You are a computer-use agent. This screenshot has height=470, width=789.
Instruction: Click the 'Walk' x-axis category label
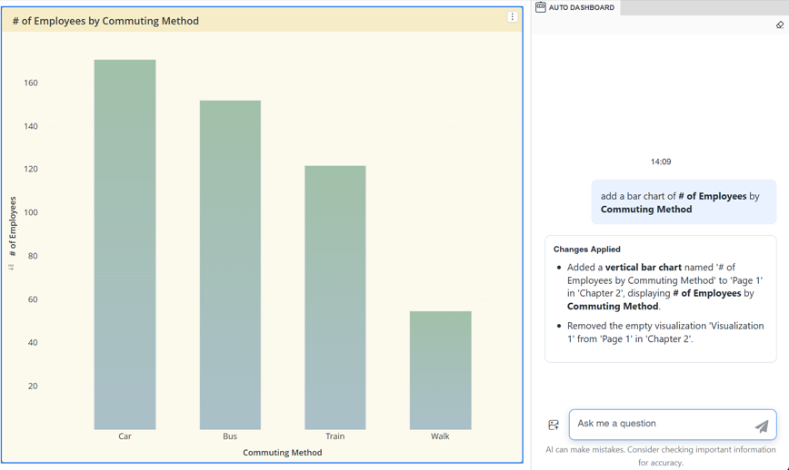(440, 436)
